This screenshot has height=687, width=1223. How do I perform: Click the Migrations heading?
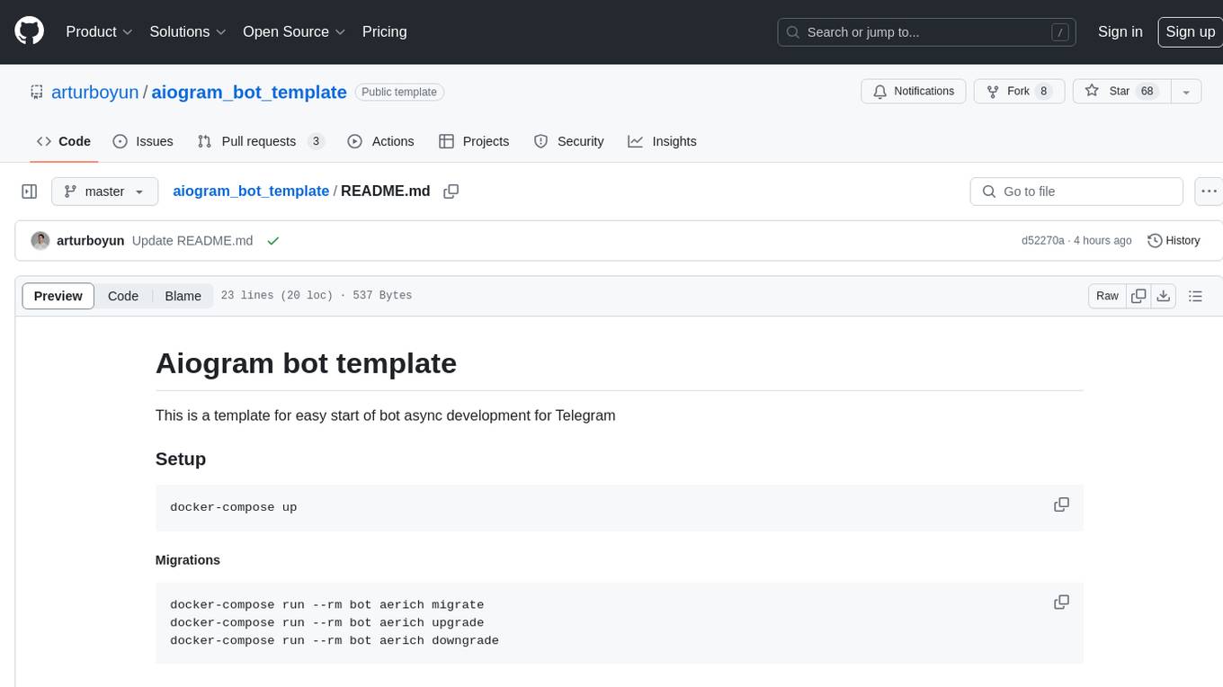188,559
